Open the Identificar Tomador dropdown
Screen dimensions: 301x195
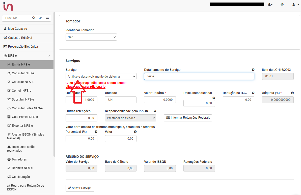pyautogui.click(x=91, y=37)
